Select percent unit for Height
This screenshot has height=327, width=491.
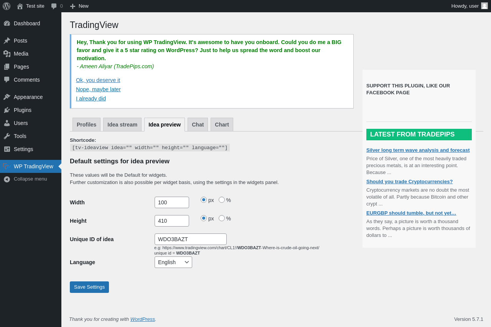pos(222,218)
